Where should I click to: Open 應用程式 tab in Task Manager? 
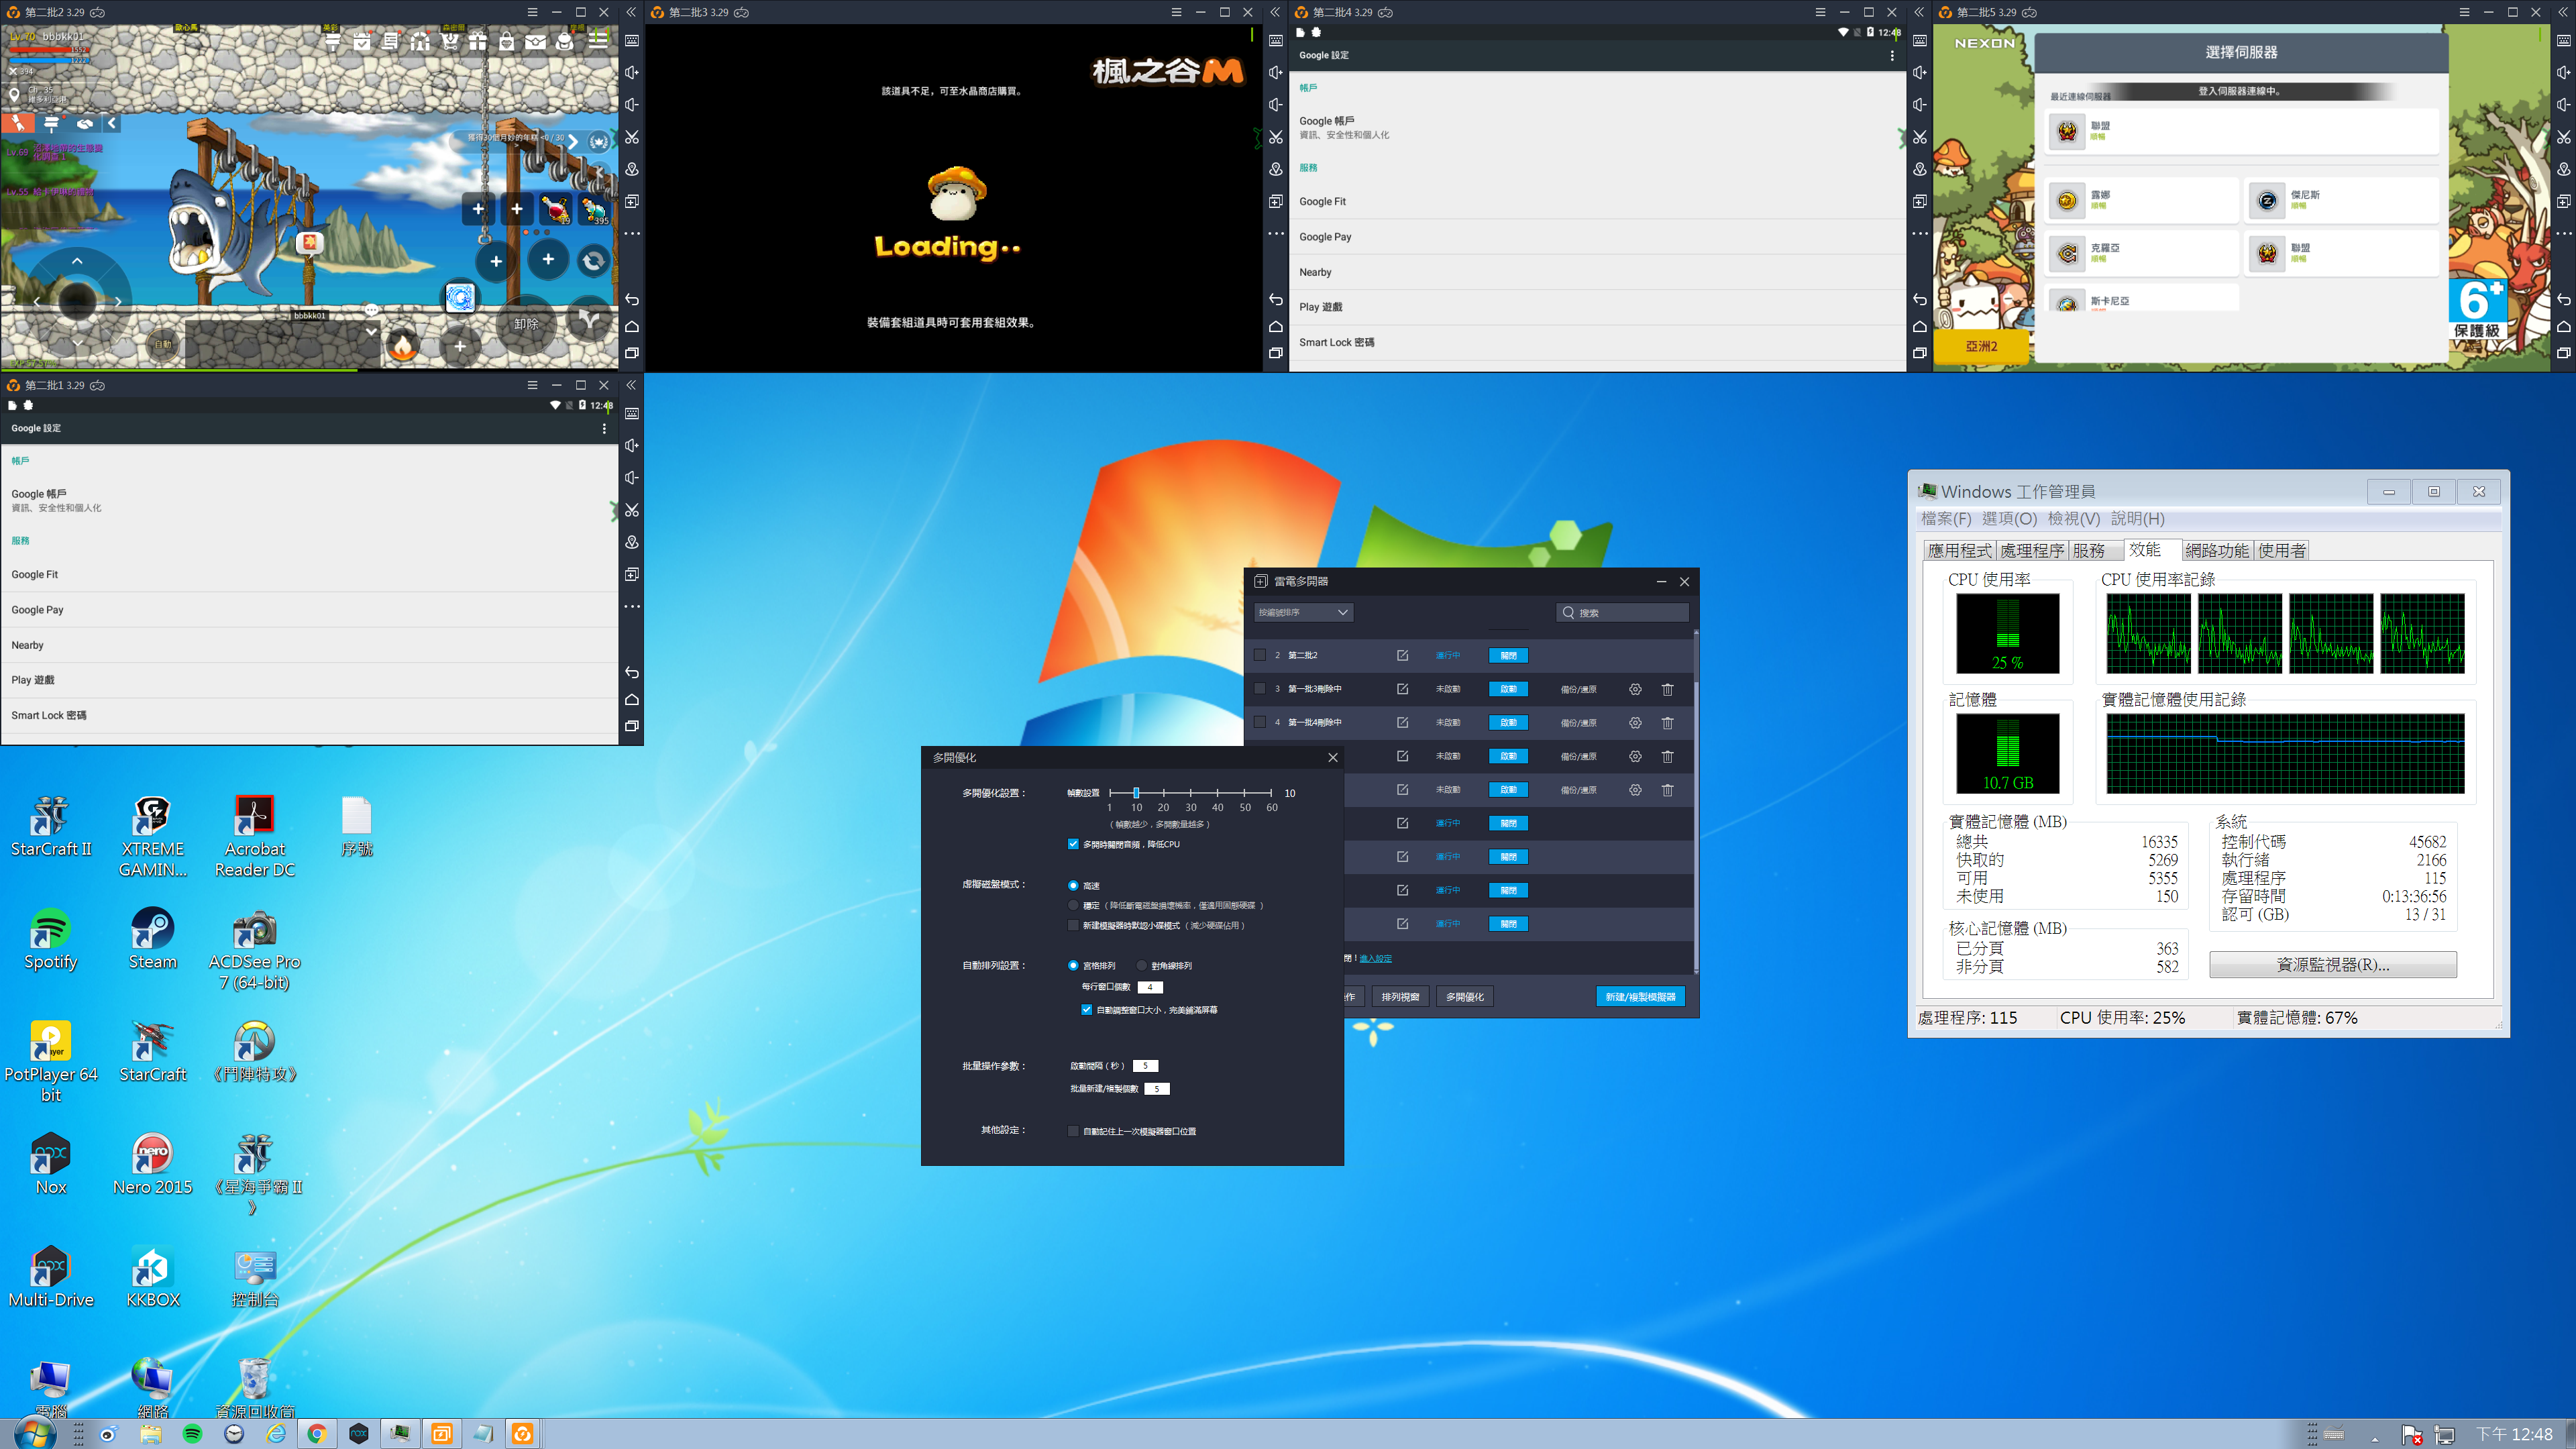pyautogui.click(x=1960, y=550)
